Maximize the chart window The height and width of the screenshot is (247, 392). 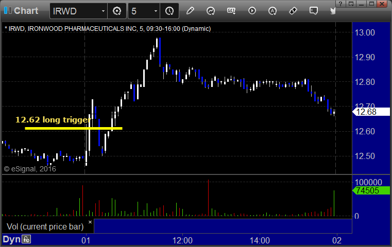371,4
